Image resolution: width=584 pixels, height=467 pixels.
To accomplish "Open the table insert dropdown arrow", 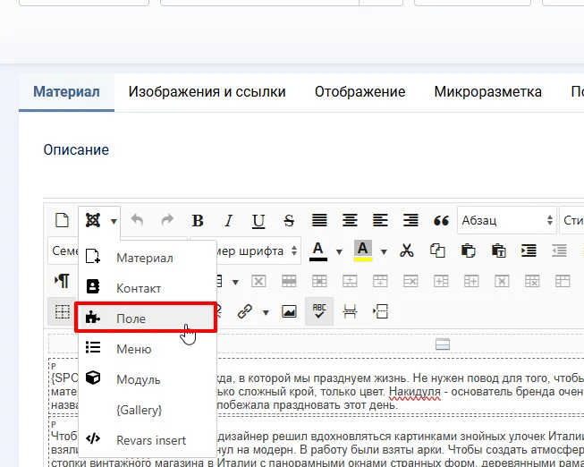I will tap(235, 282).
